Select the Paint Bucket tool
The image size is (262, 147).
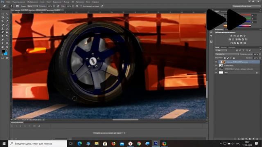point(7,32)
